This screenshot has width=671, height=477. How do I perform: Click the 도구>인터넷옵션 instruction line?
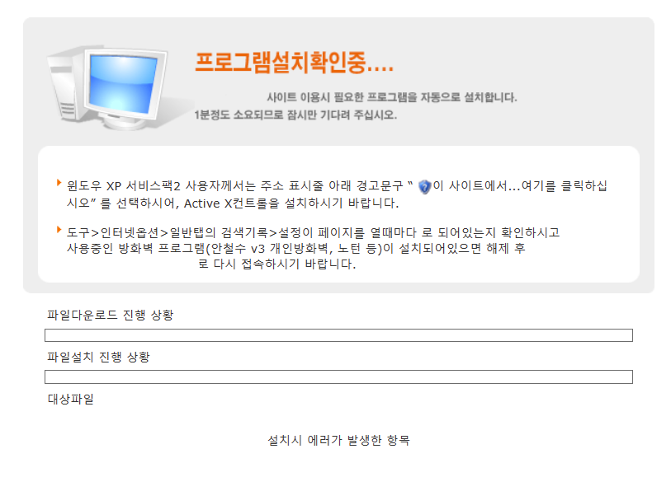point(313,233)
